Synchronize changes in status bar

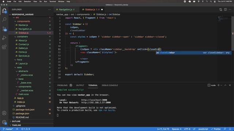coord(17,129)
